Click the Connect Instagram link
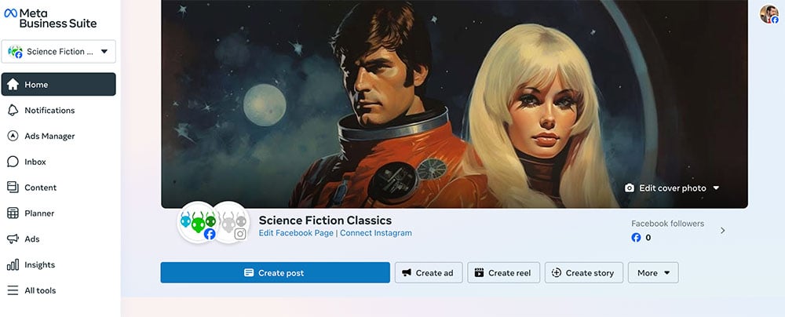 (x=376, y=233)
